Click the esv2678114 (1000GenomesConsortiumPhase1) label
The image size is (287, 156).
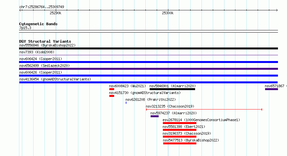201,120
